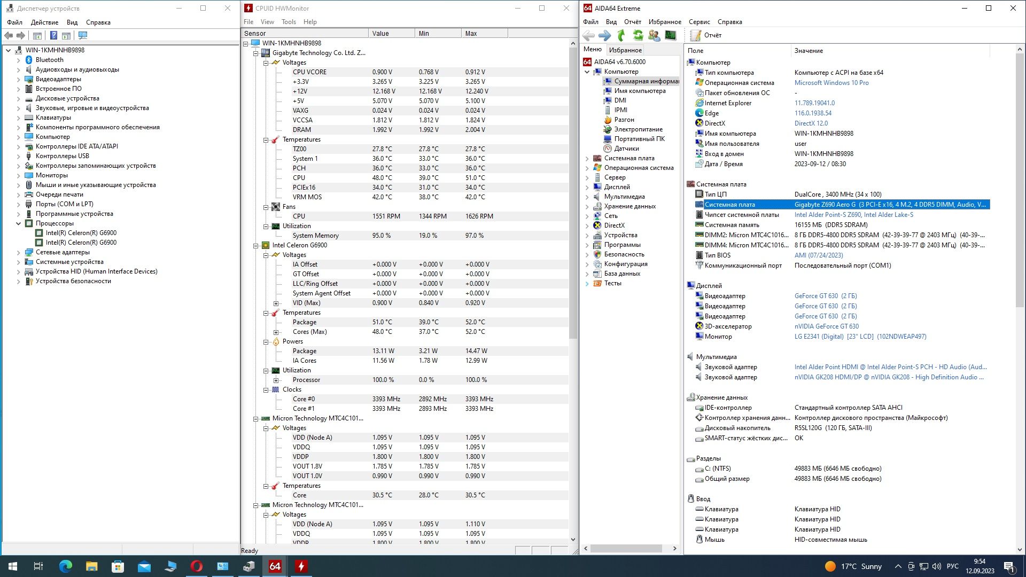This screenshot has height=577, width=1026.
Task: Open Microsoft Windows 10 Pro link
Action: [x=831, y=83]
